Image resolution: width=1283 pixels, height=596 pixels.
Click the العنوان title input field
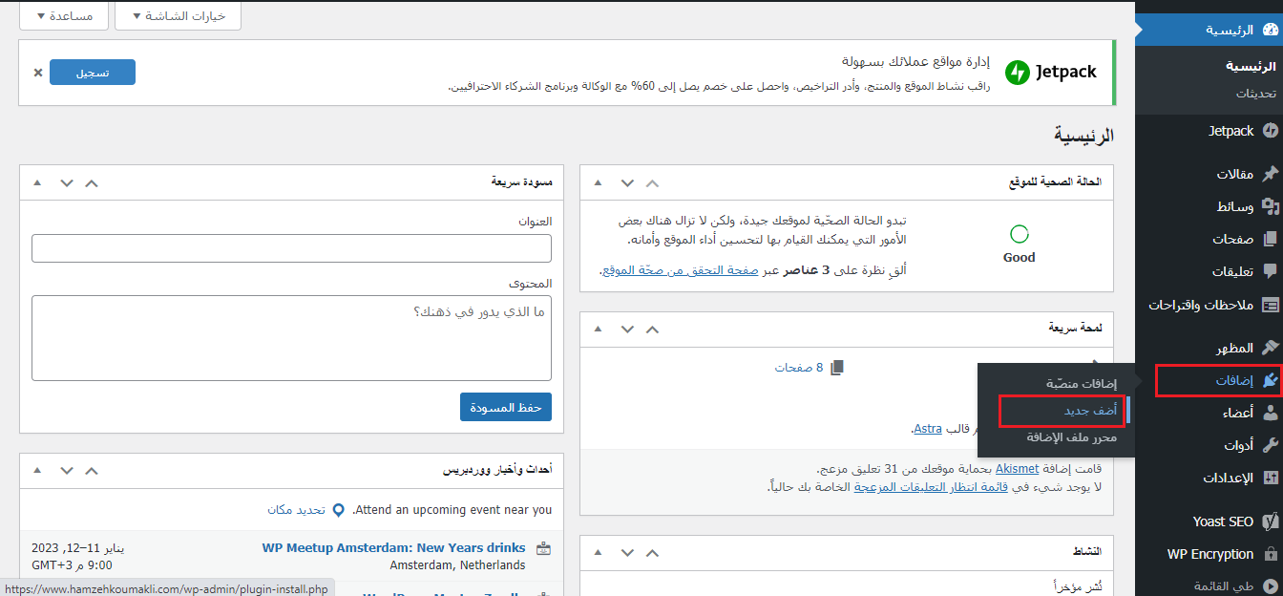point(291,248)
